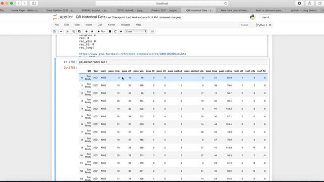Viewport: 324px width, 182px height.
Task: Click the Logout button
Action: tap(265, 17)
